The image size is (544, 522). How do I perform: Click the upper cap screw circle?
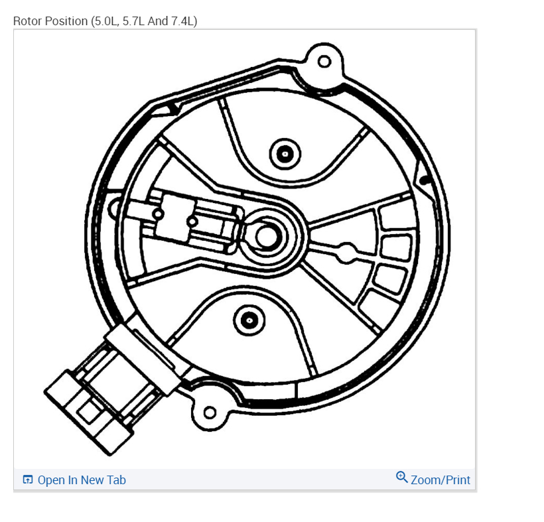[285, 154]
